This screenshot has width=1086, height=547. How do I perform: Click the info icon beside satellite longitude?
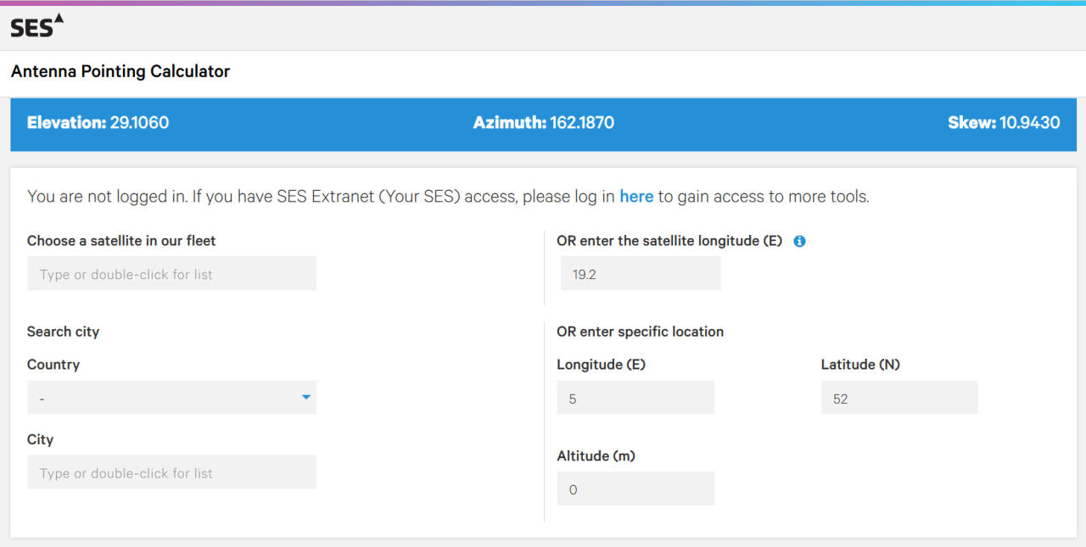point(799,241)
